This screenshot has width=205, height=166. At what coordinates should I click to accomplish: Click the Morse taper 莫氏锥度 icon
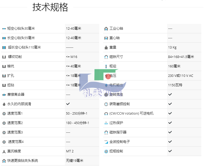click(4, 151)
